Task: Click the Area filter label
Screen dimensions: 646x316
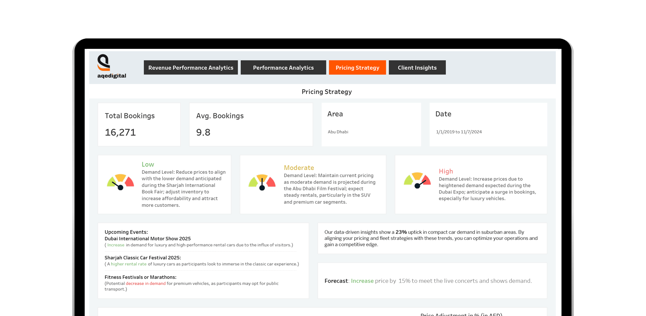Action: click(x=335, y=114)
